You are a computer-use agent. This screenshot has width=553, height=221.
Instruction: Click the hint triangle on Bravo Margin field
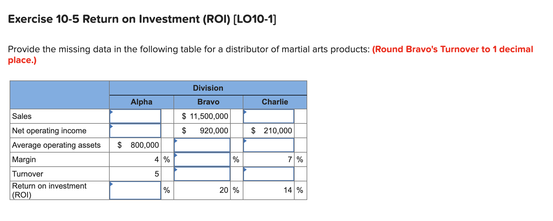click(x=175, y=155)
